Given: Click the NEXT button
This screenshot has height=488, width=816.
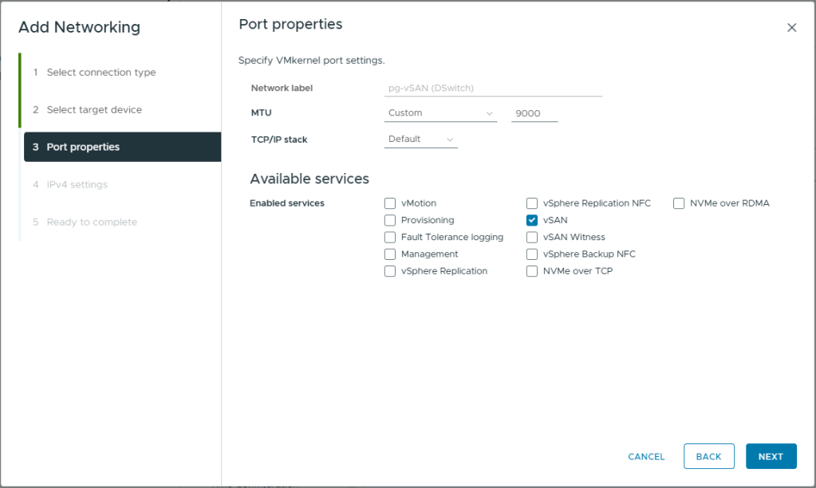Looking at the screenshot, I should pos(771,456).
